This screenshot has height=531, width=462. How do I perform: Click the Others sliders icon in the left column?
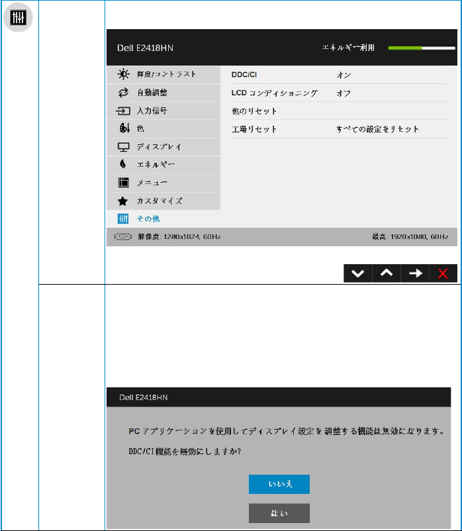18,17
